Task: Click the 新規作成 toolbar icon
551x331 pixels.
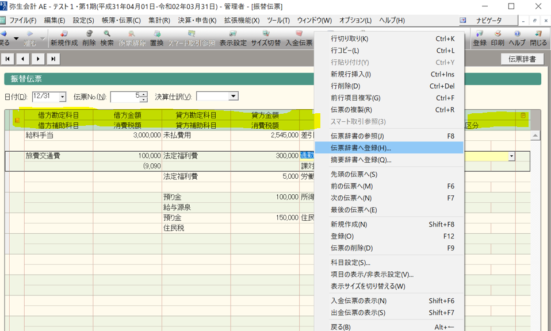Action: pyautogui.click(x=64, y=39)
